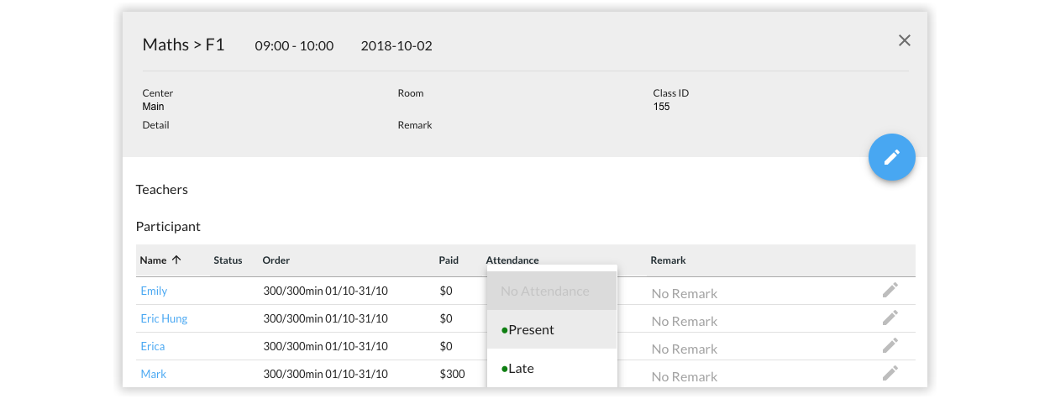Select Late in the attendance dropdown
The height and width of the screenshot is (399, 1050).
[552, 368]
